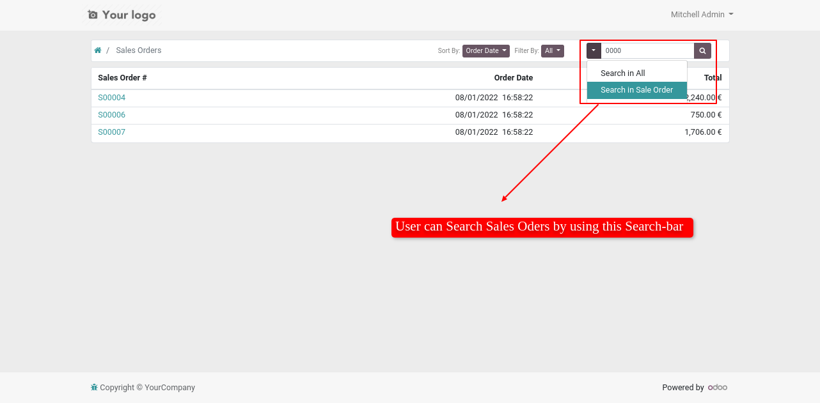
Task: Toggle the search options caret button
Action: coord(594,50)
